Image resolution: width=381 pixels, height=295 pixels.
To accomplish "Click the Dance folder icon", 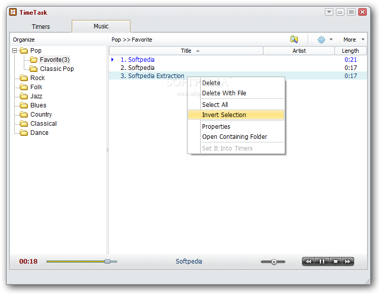I will pos(24,133).
